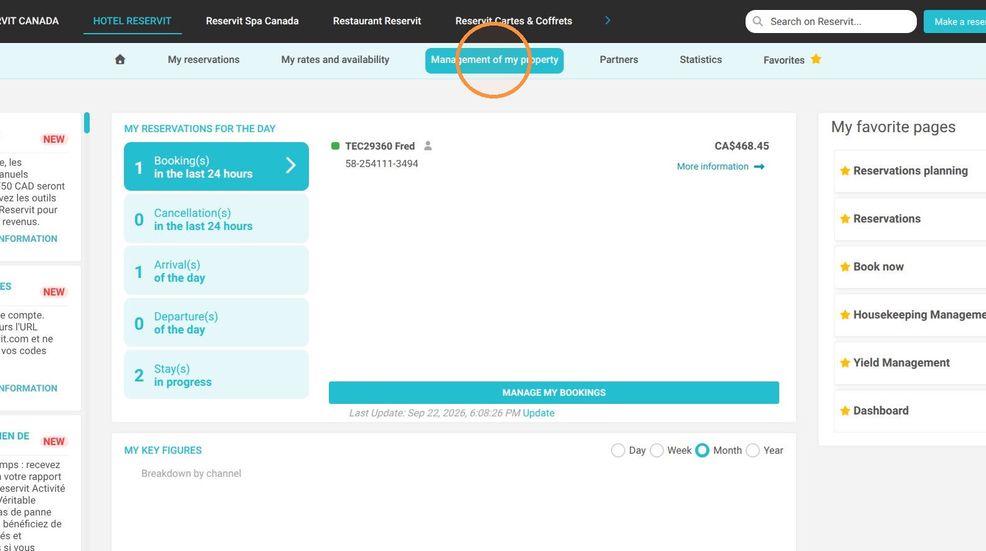Click the star beside Reservations favorite
Viewport: 986px width, 551px height.
click(x=845, y=219)
